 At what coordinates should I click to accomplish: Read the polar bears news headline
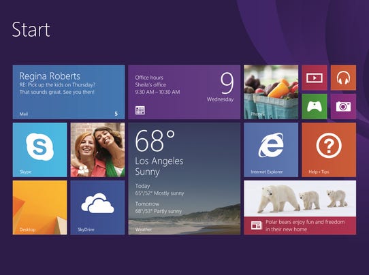tap(305, 225)
